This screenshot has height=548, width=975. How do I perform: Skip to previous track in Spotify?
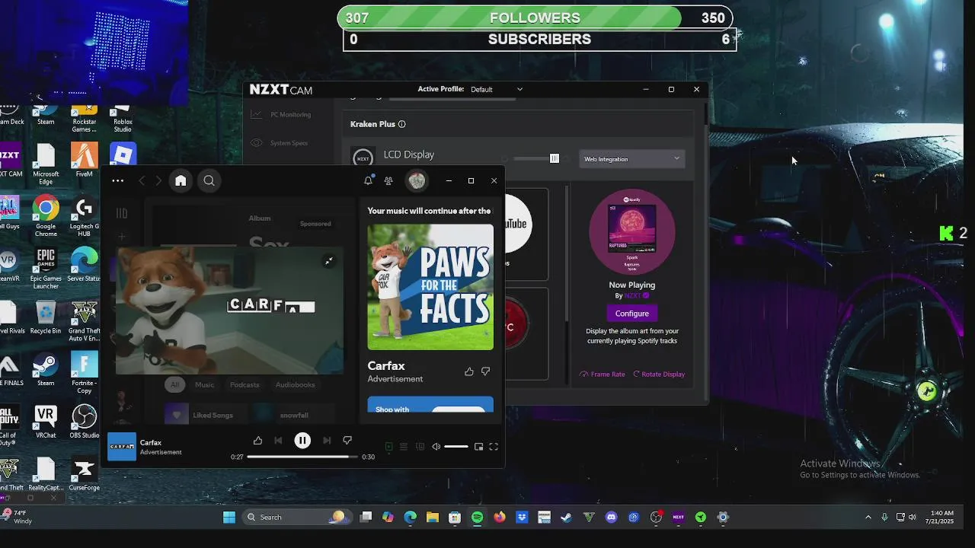(278, 440)
